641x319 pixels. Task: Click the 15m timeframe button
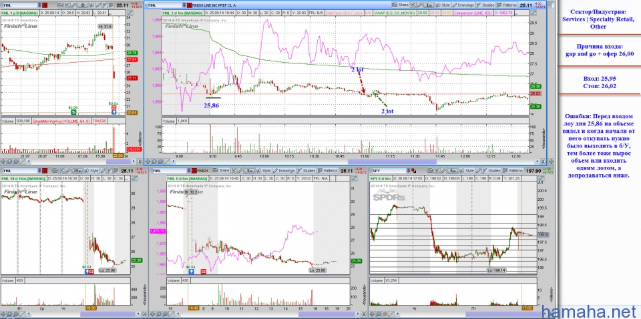click(x=77, y=171)
